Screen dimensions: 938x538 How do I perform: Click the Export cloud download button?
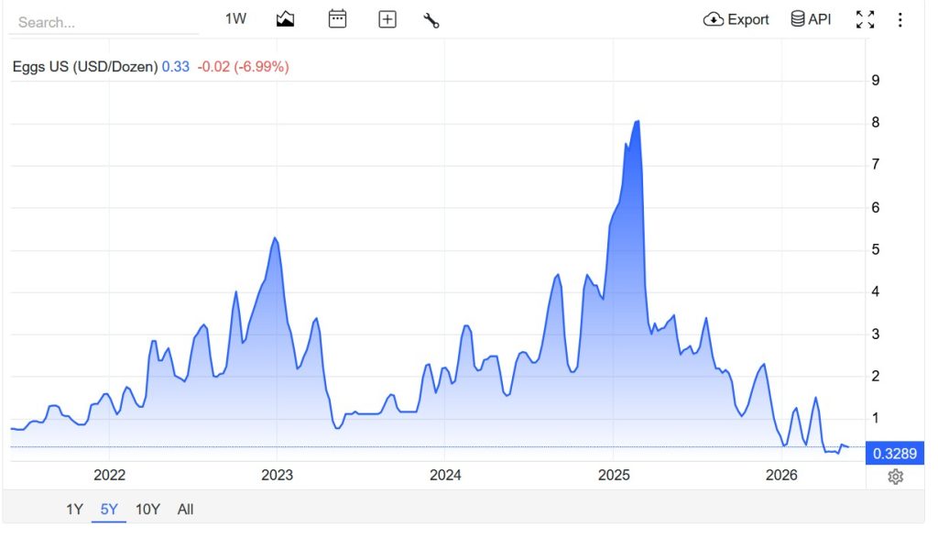(x=736, y=20)
